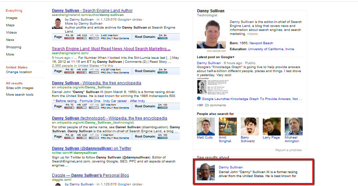Screen dimensions: 358x186
Task: Choose Sites with images filter
Action: (20, 88)
